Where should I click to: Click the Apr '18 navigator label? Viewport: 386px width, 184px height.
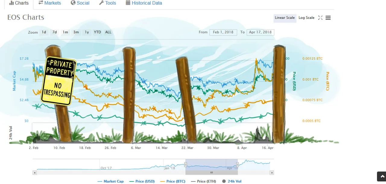[x=232, y=168]
